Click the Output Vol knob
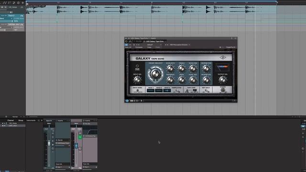 coord(222,80)
